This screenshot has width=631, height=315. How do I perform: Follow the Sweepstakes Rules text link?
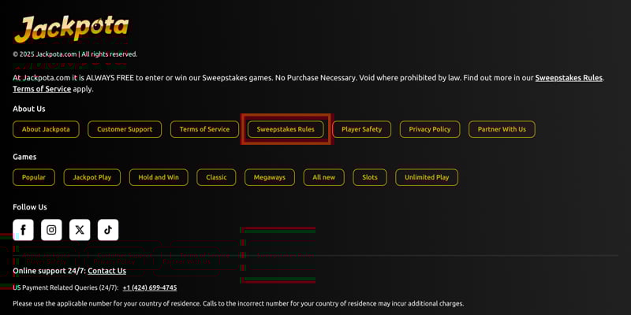[x=569, y=78]
